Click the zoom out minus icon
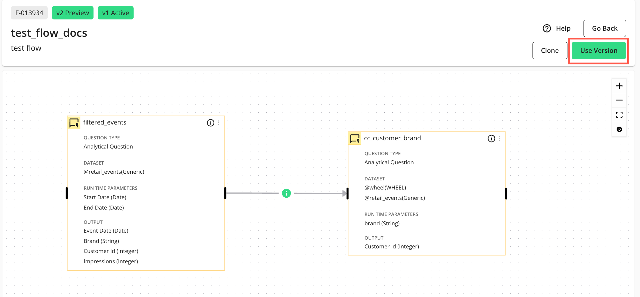The height and width of the screenshot is (297, 640). tap(619, 100)
